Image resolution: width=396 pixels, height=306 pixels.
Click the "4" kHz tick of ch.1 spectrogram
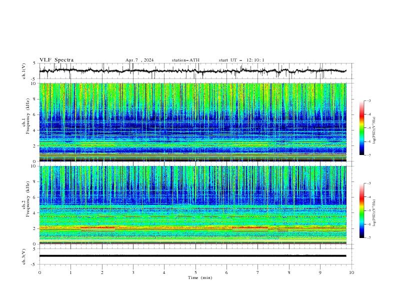tap(34, 130)
